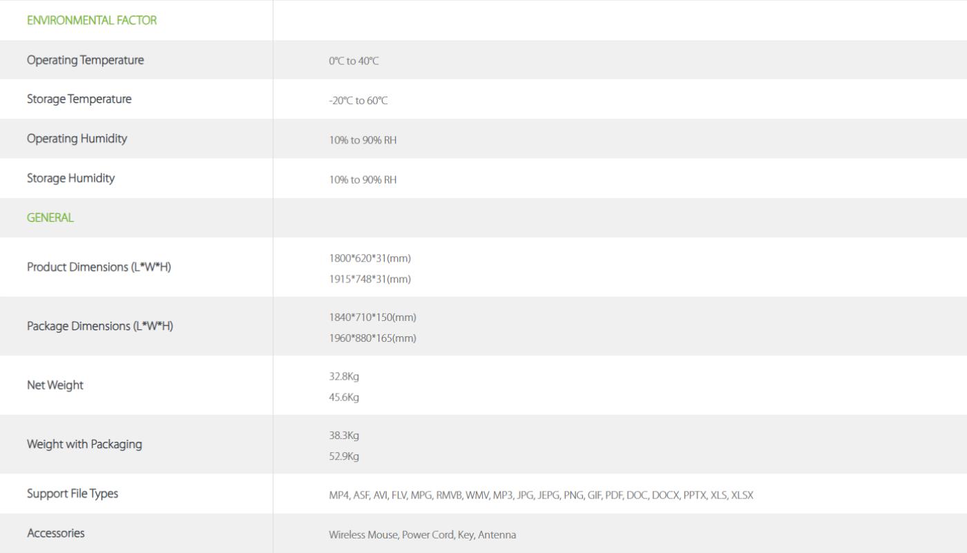967x553 pixels.
Task: Click the Support File Types label
Action: pyautogui.click(x=73, y=494)
